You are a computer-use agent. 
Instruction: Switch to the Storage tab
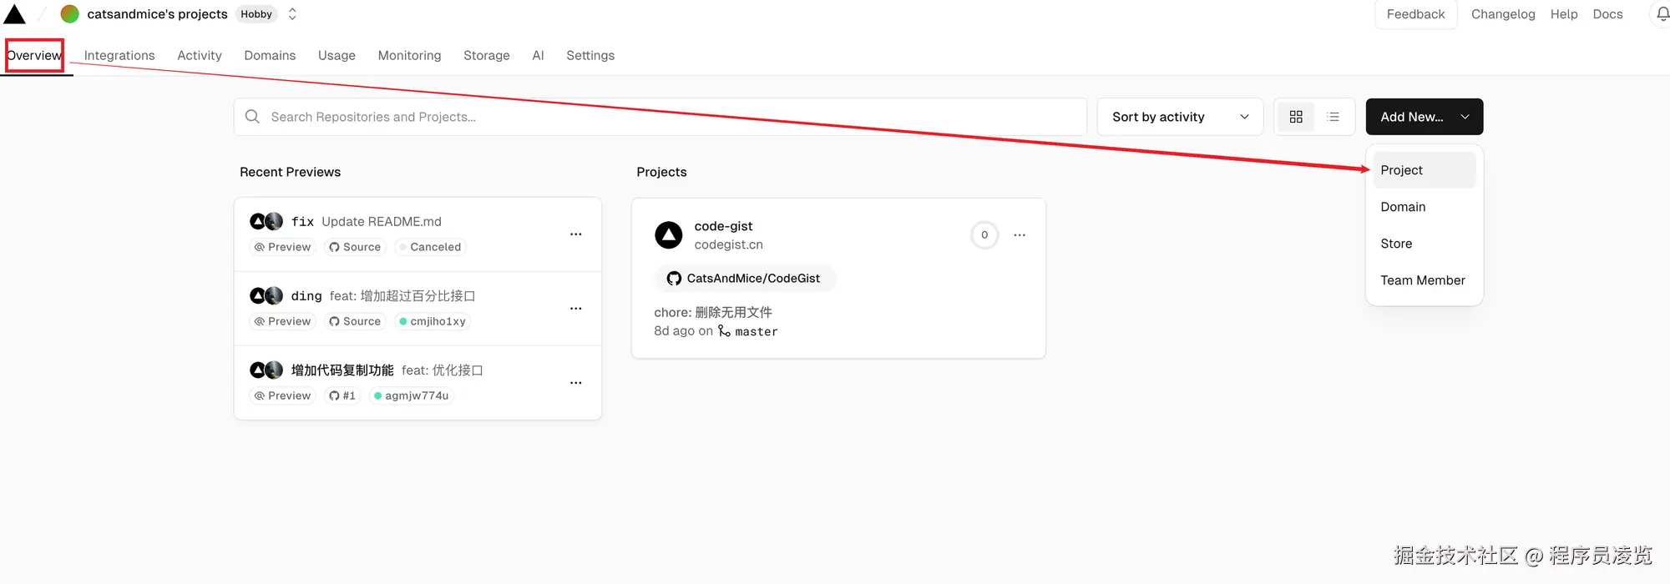(x=487, y=55)
